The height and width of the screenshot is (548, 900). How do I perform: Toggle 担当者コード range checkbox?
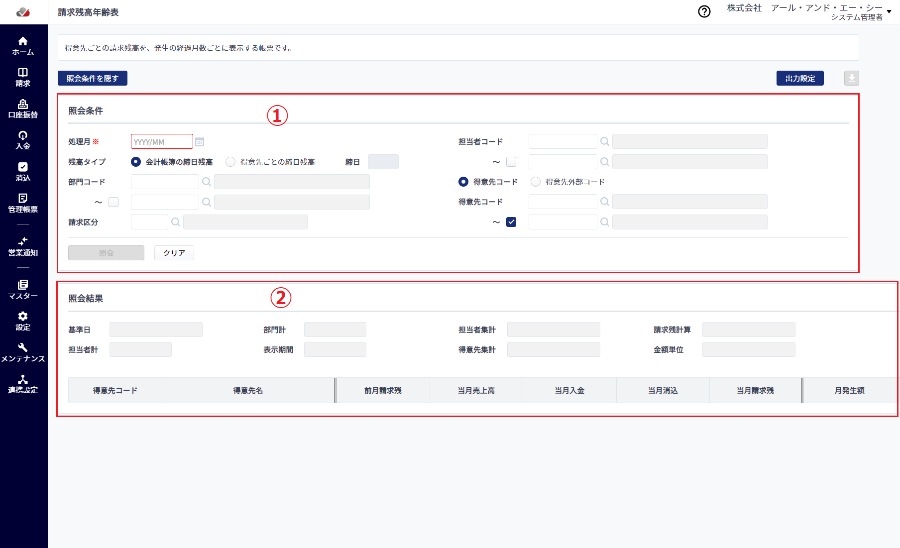[511, 162]
